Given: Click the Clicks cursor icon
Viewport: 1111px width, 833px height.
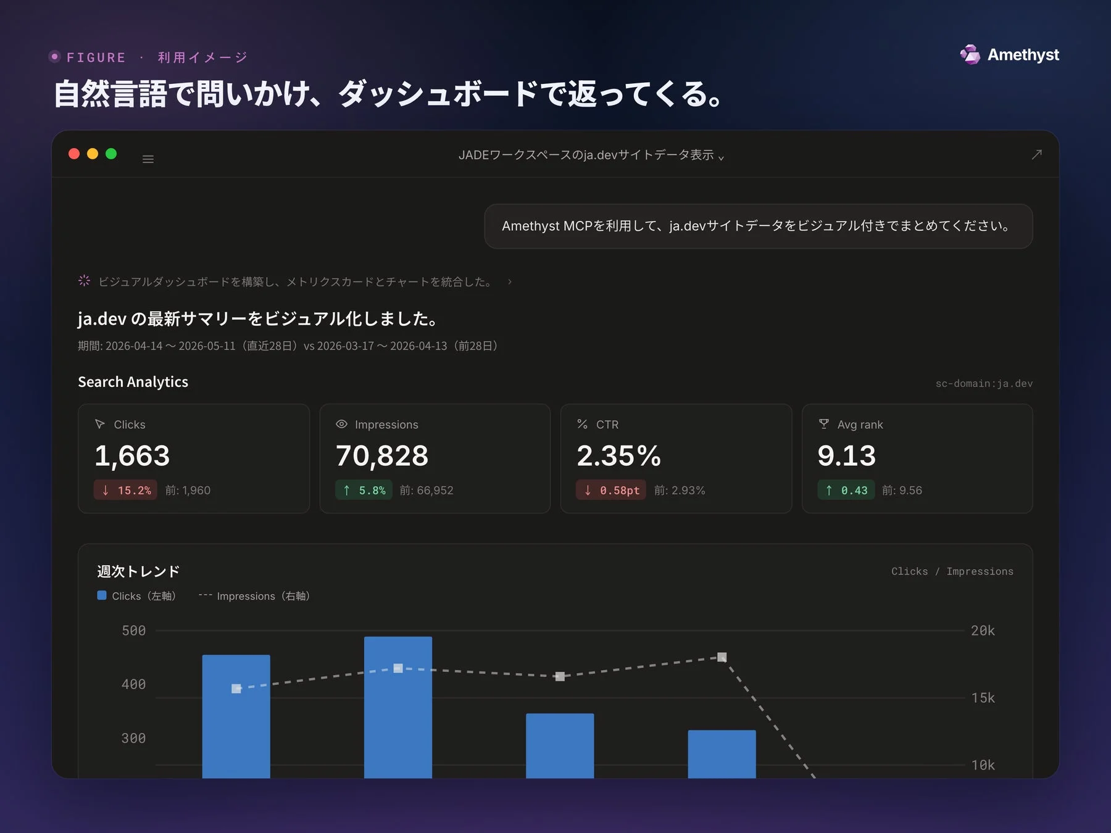Looking at the screenshot, I should pyautogui.click(x=100, y=424).
